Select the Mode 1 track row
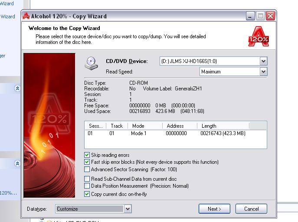 (175, 133)
